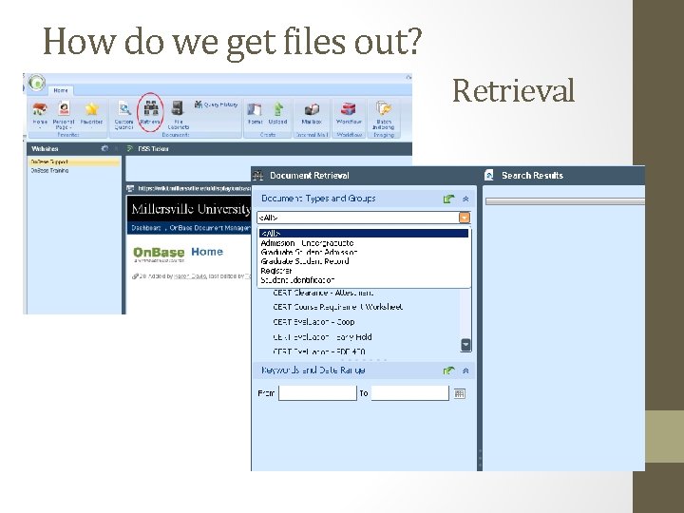This screenshot has width=684, height=513.
Task: Open Query History in the ribbon
Action: tap(216, 104)
